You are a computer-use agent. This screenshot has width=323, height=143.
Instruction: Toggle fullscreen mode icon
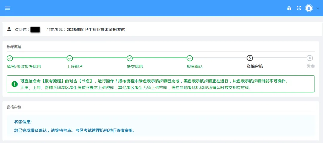pyautogui.click(x=298, y=8)
